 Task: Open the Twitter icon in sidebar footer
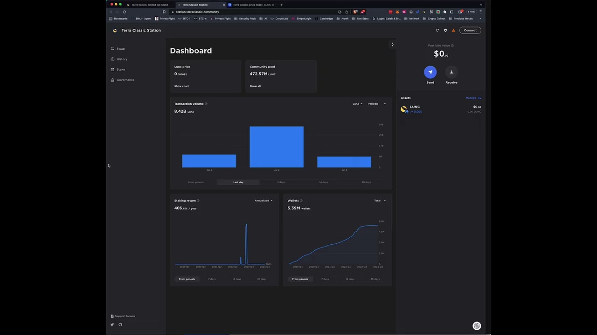pyautogui.click(x=112, y=325)
